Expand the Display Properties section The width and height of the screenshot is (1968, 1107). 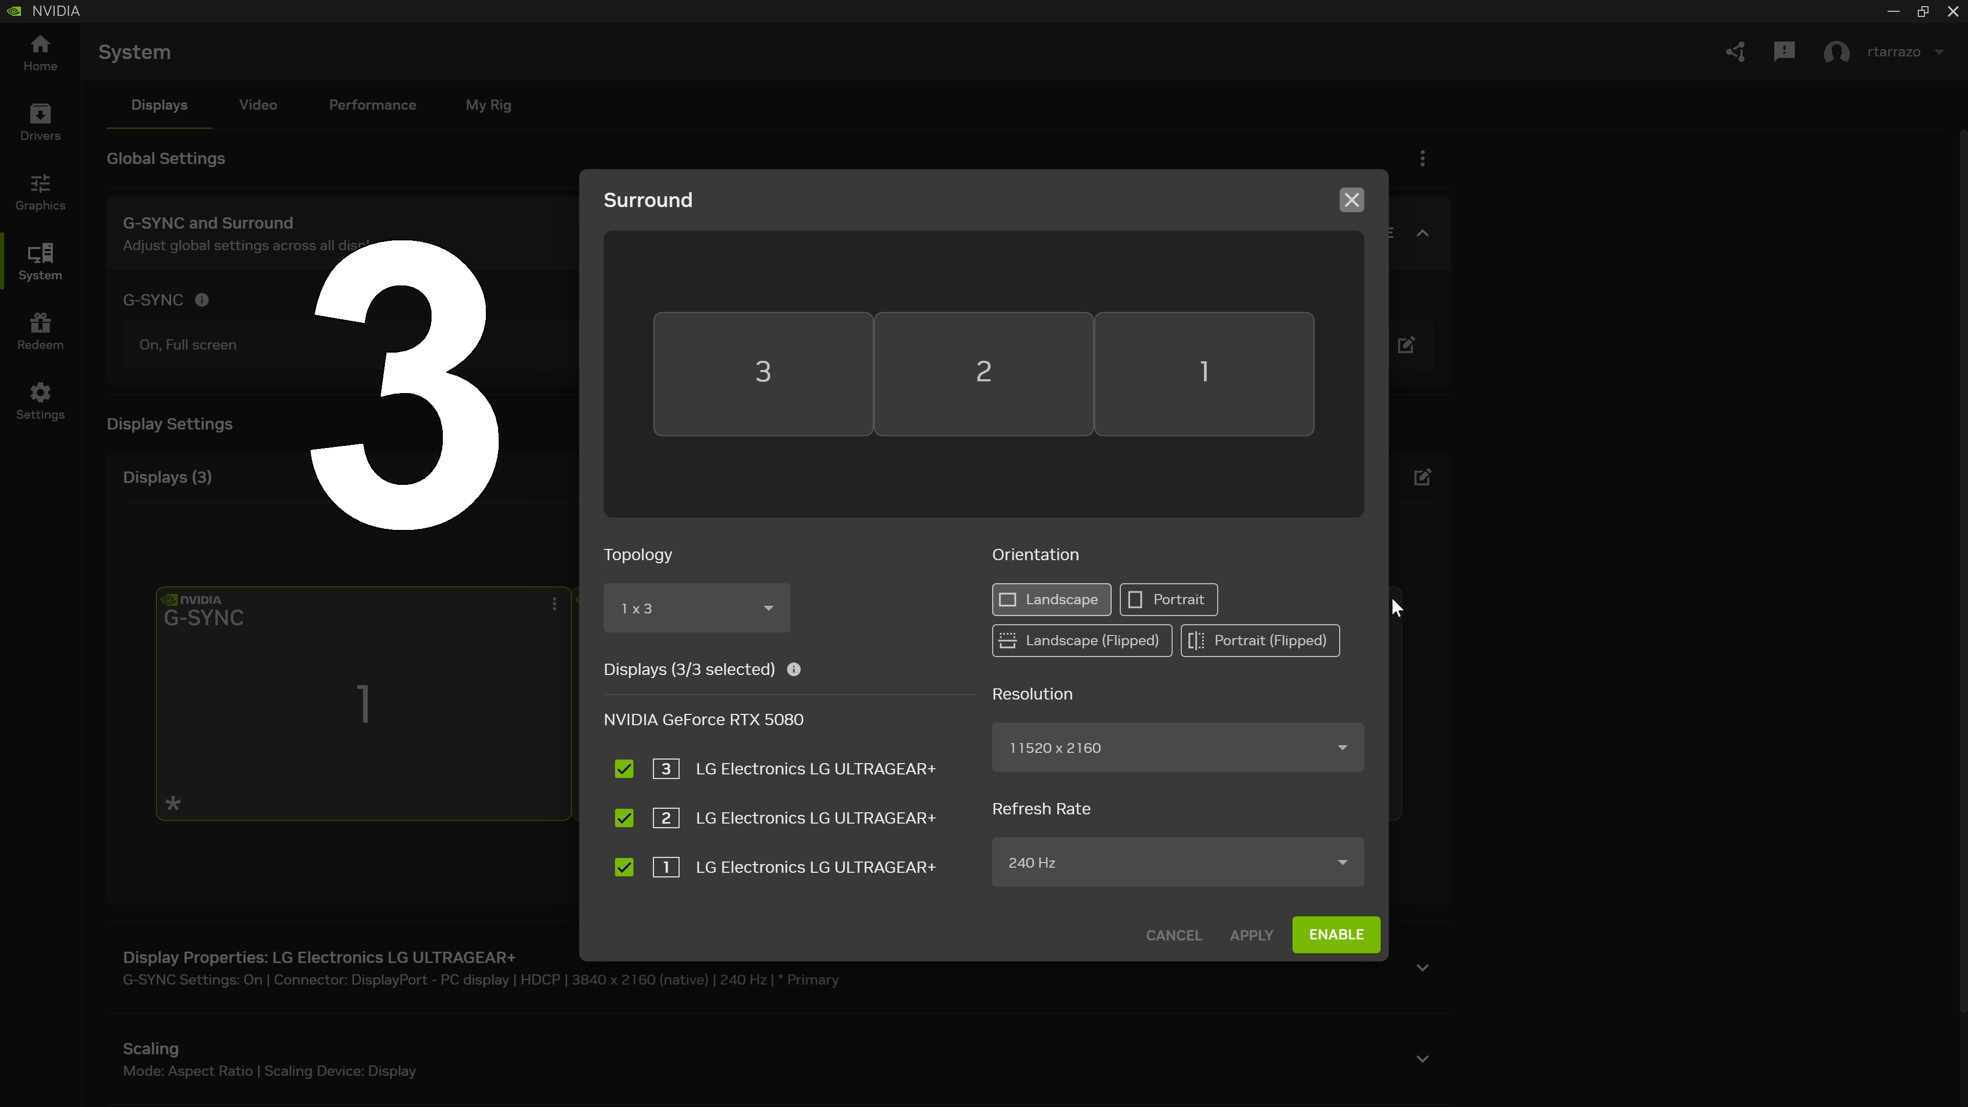click(1422, 967)
